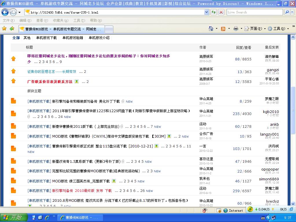The width and height of the screenshot is (296, 222).
Task: Click the RSS feeds icon
Action: click(x=223, y=29)
